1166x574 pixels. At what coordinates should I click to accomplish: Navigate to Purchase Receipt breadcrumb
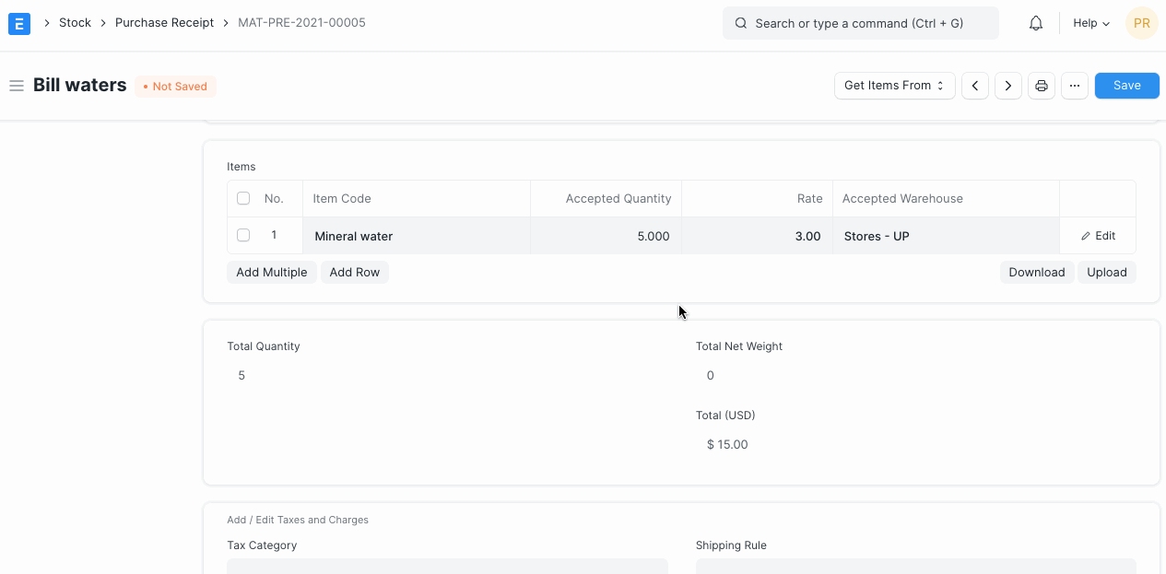pos(164,23)
